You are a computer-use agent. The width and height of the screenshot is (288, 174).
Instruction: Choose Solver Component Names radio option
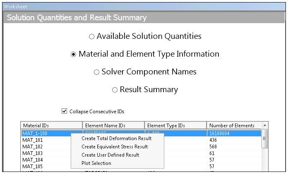click(96, 72)
